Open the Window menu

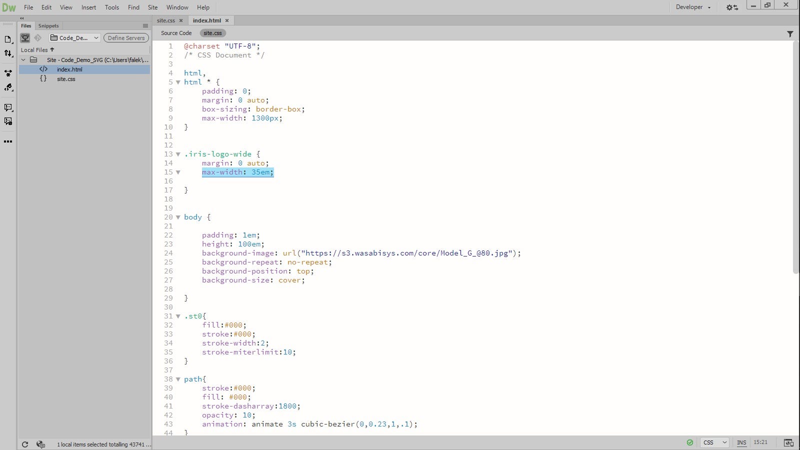[x=177, y=7]
